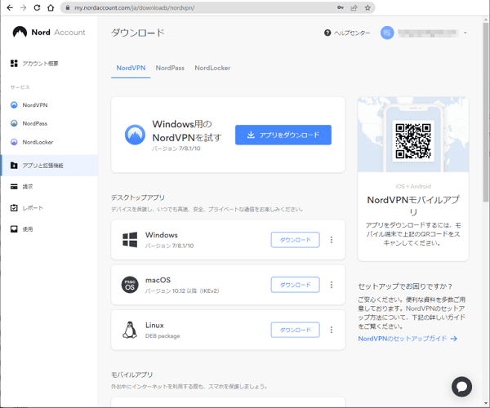Open more options for Windows row
Viewport: 490px width, 408px height.
(x=332, y=240)
